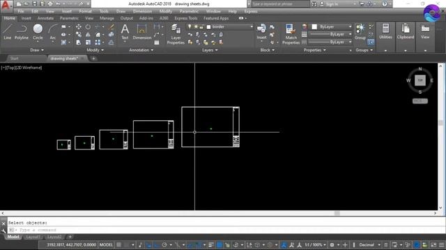Viewport: 446px width, 250px height.
Task: Expand the Modify panel
Action: click(x=95, y=50)
